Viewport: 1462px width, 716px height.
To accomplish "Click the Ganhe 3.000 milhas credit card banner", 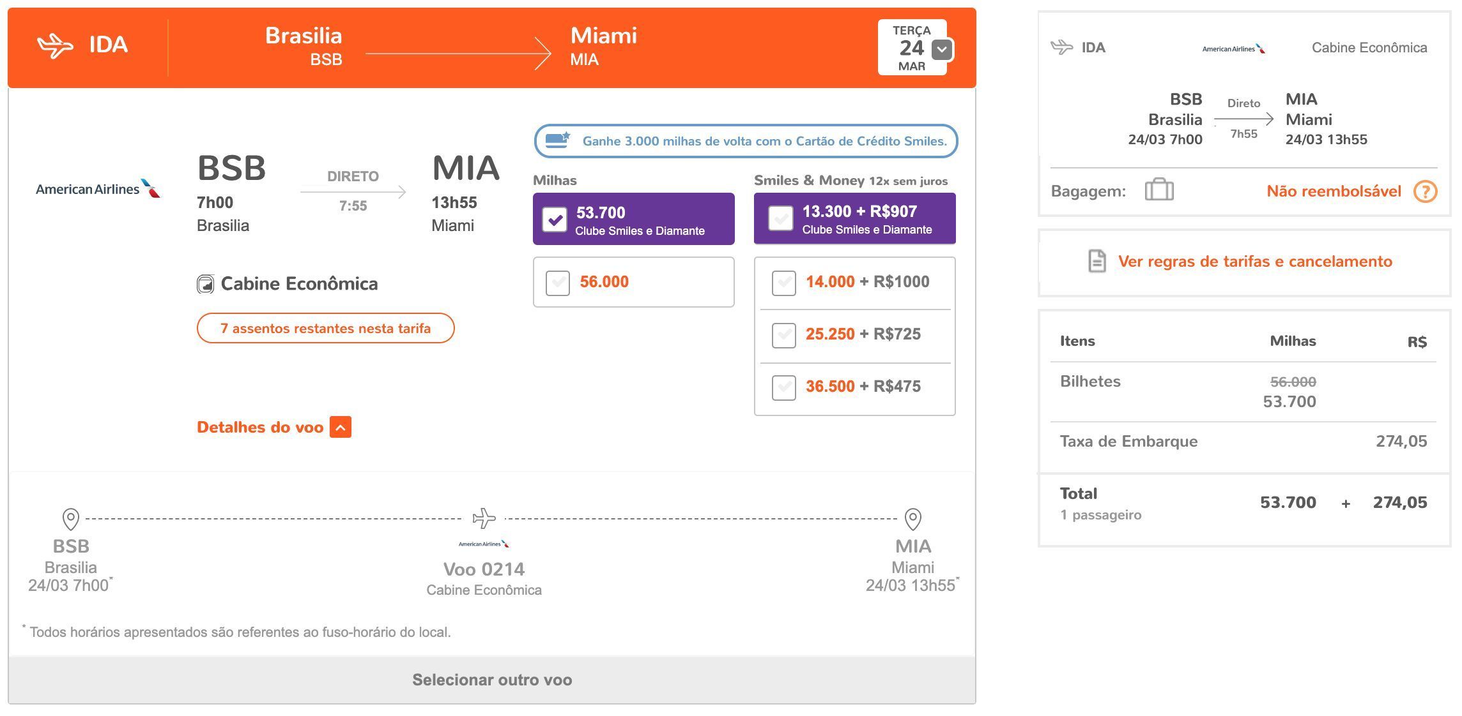I will coord(746,141).
